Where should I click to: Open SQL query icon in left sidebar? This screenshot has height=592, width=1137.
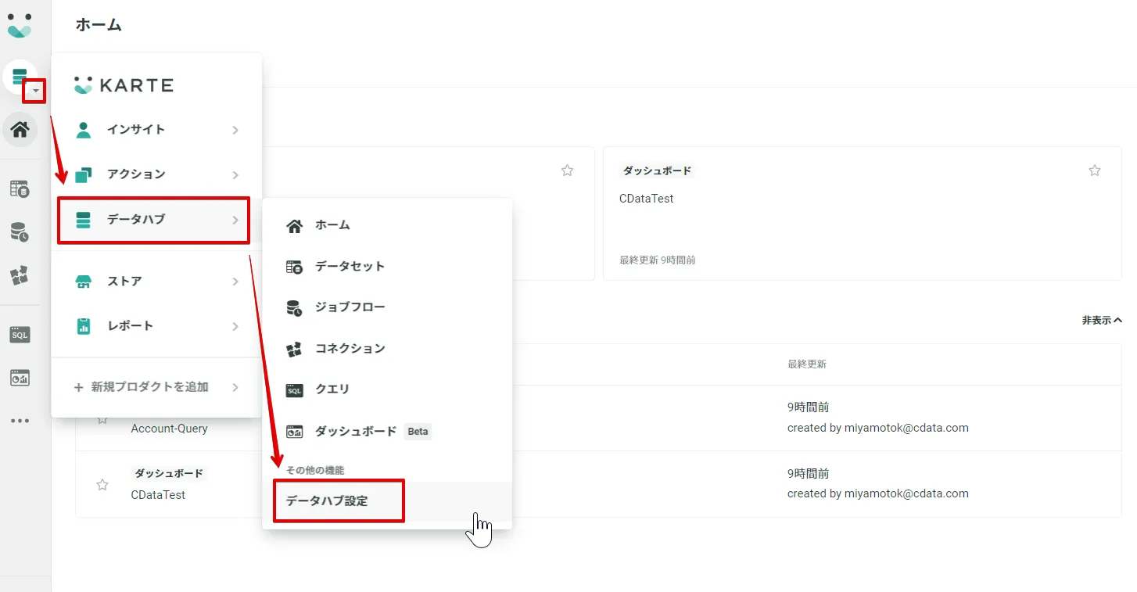[x=20, y=335]
